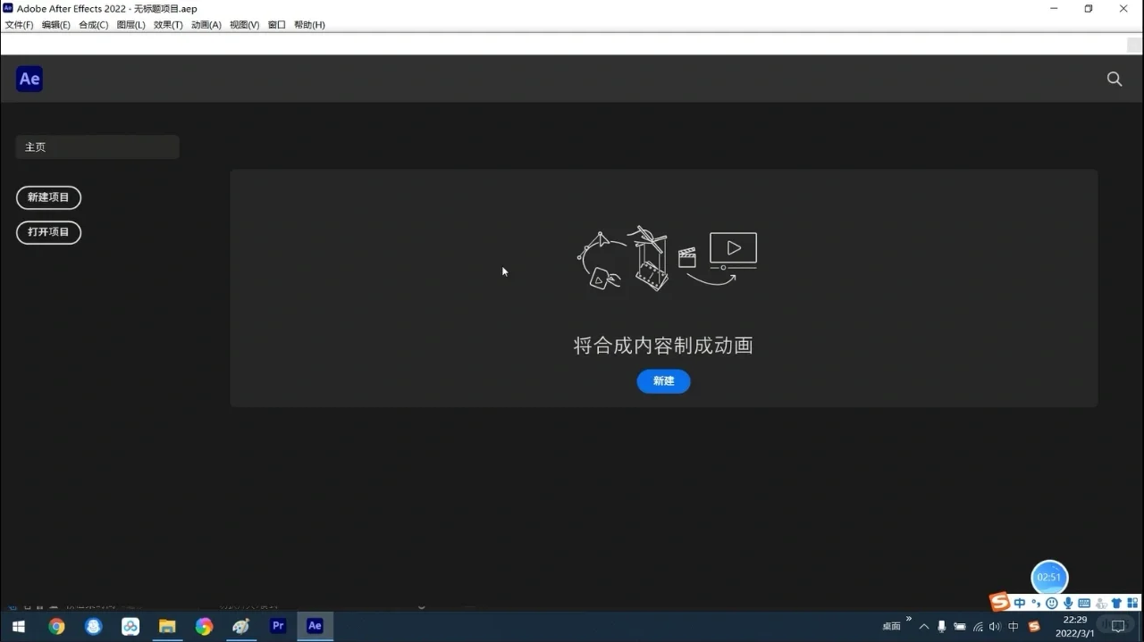Expand hidden icons in the system tray
Viewport: 1144px width, 642px height.
[924, 626]
